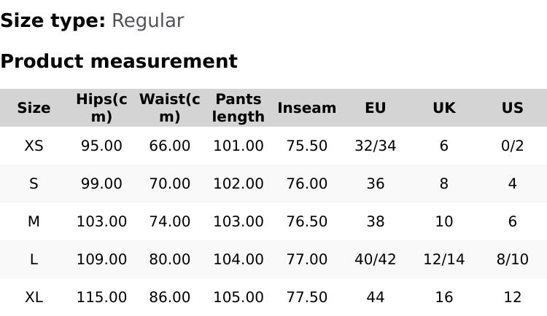547x316 pixels.
Task: Click the Pants length column header
Action: 238,108
